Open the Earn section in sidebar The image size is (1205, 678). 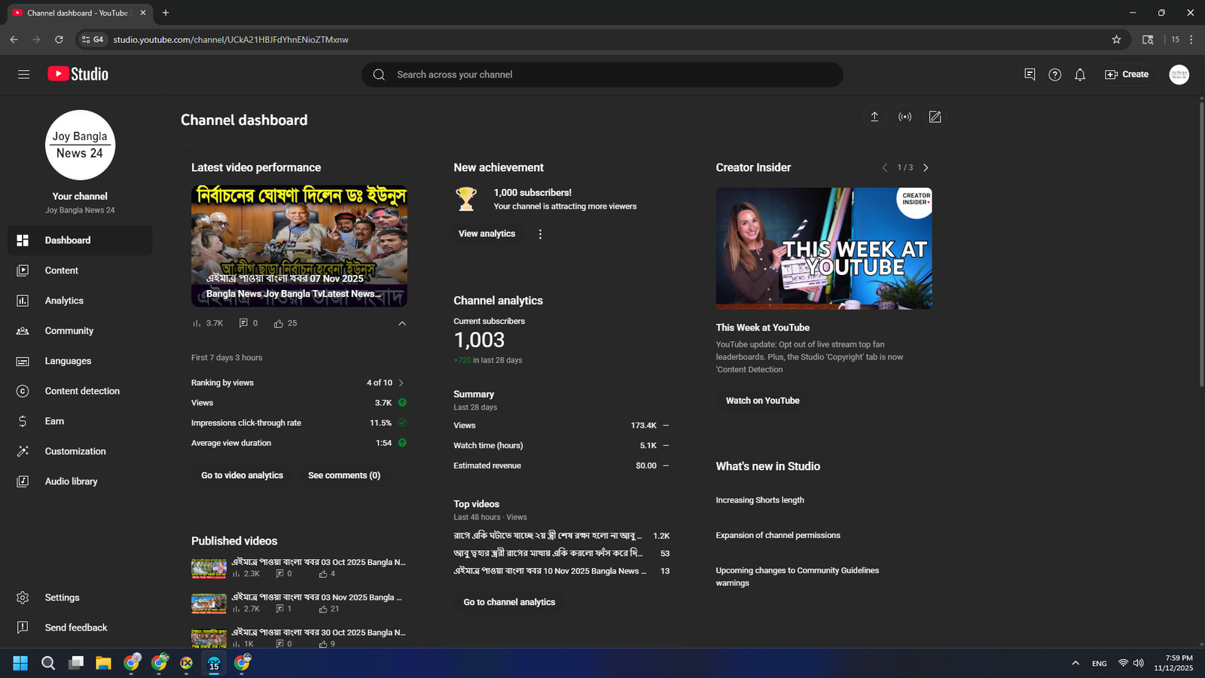click(x=54, y=421)
